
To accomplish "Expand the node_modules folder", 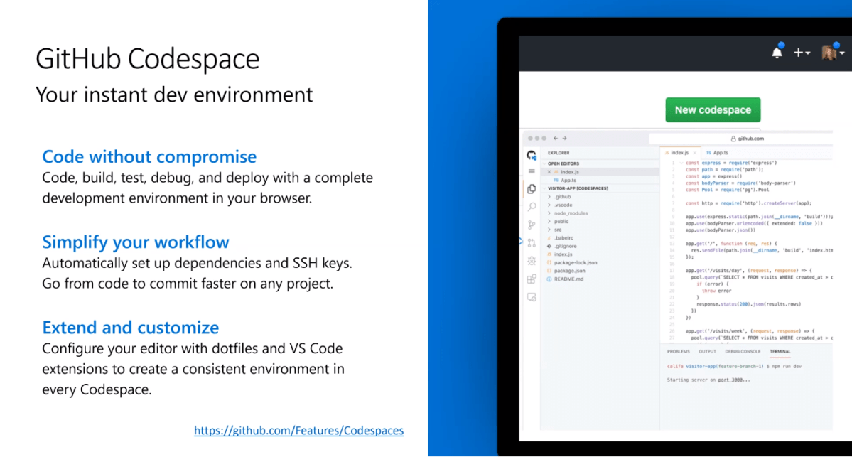I will point(570,213).
